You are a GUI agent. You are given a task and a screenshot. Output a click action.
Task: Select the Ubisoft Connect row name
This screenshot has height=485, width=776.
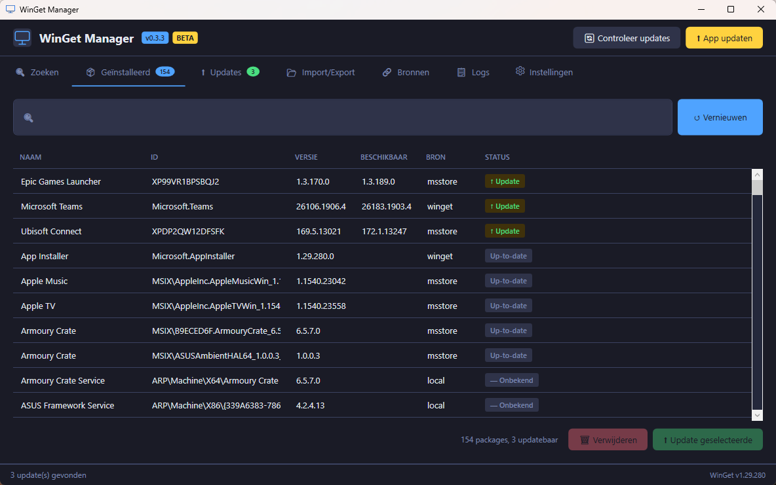52,232
